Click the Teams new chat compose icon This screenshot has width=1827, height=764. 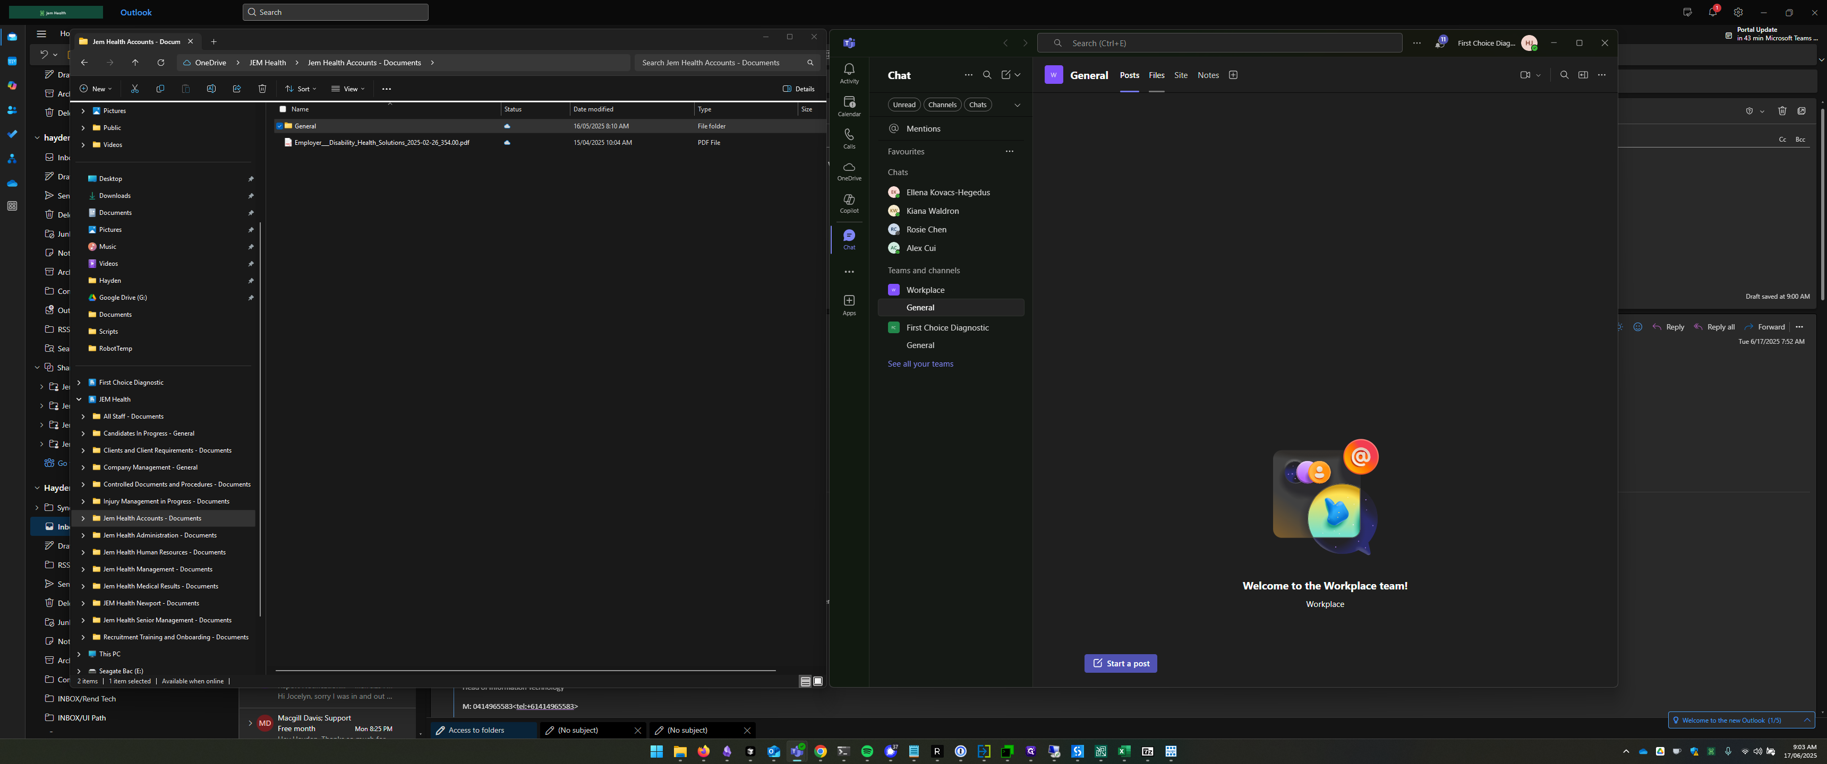(1006, 75)
